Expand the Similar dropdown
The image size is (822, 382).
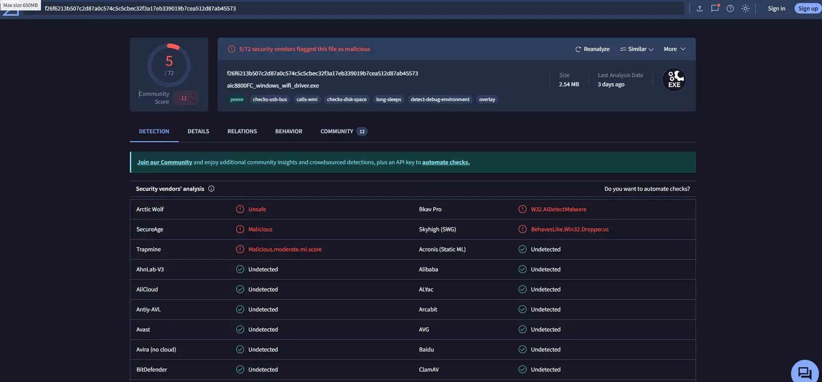coord(637,49)
